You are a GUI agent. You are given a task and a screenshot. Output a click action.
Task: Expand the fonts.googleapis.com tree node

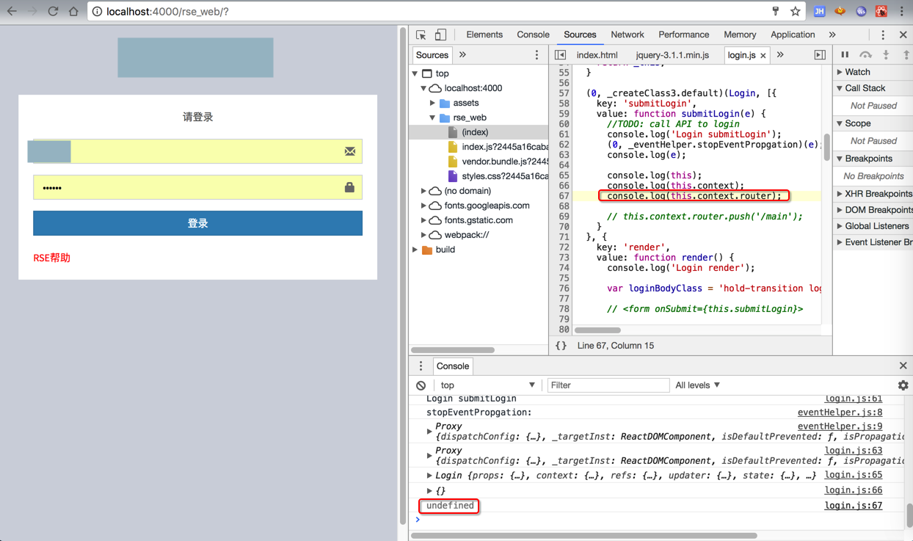click(424, 206)
